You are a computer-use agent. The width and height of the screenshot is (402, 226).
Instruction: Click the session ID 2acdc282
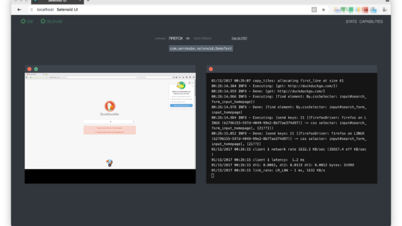(239, 38)
